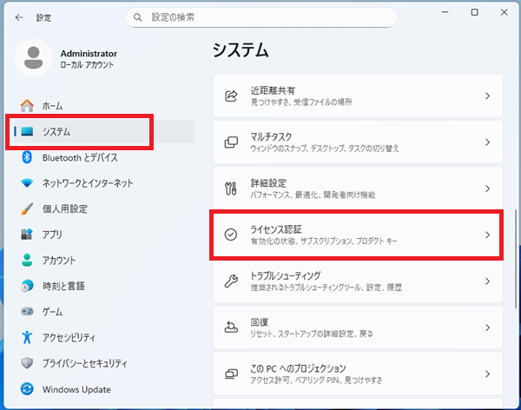The width and height of the screenshot is (521, 410).
Task: Click the Administrator profile avatar
Action: [34, 59]
